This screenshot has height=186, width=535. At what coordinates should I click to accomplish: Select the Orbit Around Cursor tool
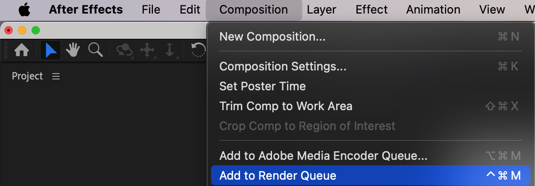pos(125,50)
